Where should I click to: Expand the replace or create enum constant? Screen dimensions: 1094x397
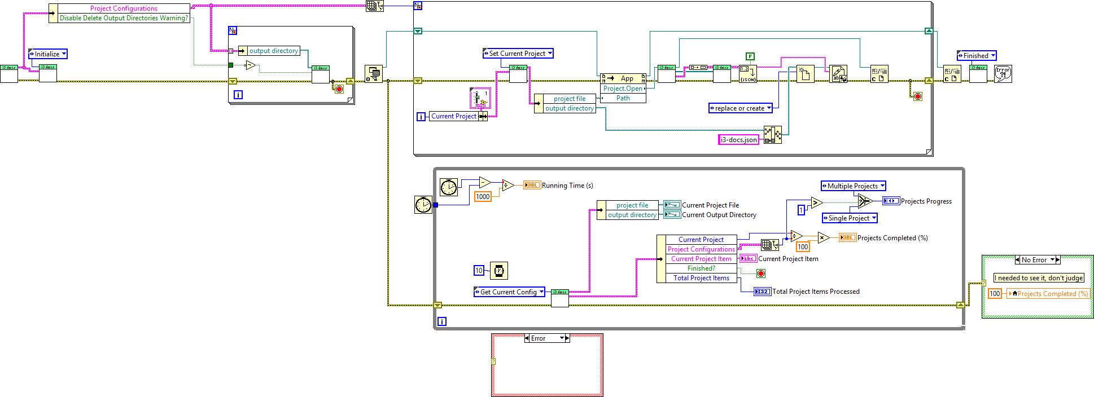tap(741, 108)
